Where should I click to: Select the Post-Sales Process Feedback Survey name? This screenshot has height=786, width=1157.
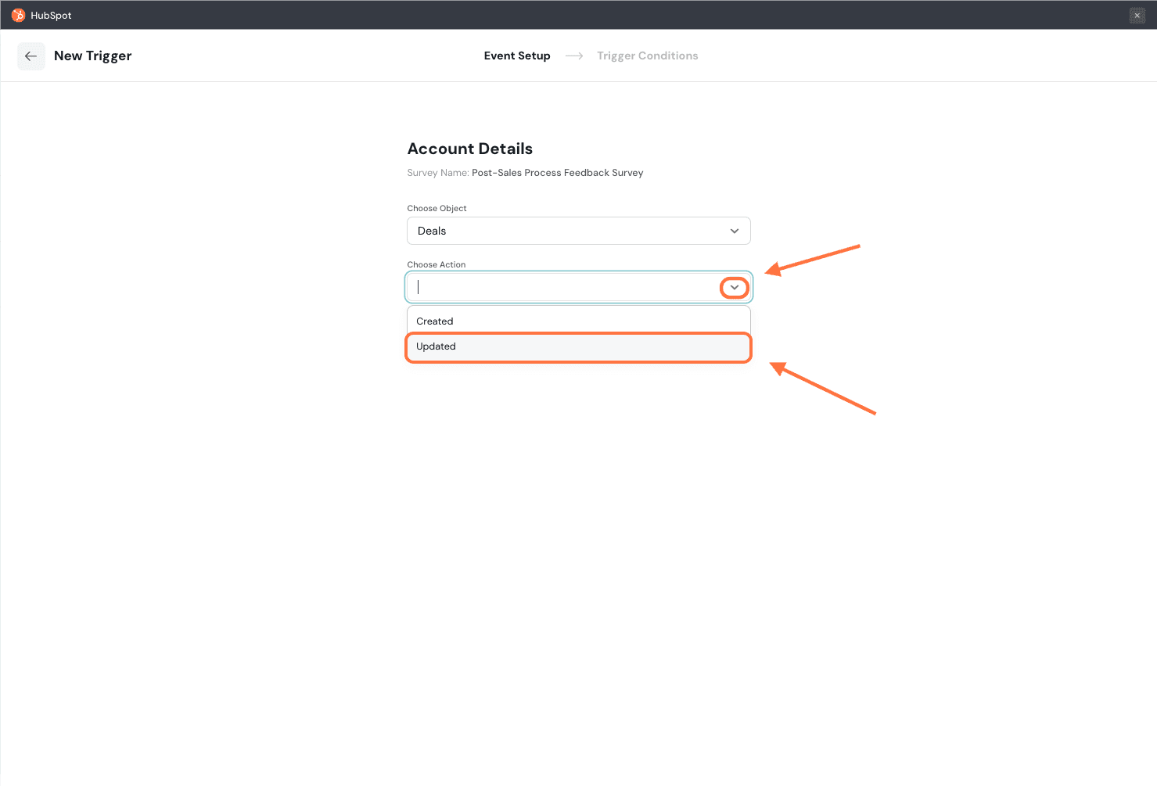(x=557, y=173)
